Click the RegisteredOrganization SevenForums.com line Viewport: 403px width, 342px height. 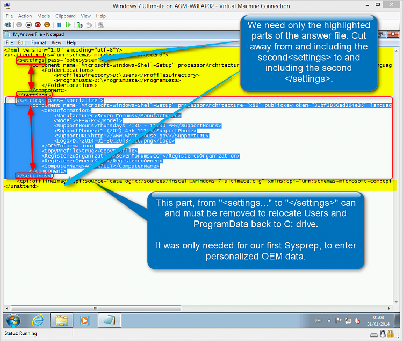[141, 156]
